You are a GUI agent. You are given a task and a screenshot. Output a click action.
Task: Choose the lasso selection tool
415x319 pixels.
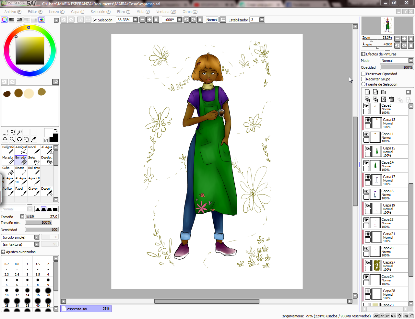point(12,132)
